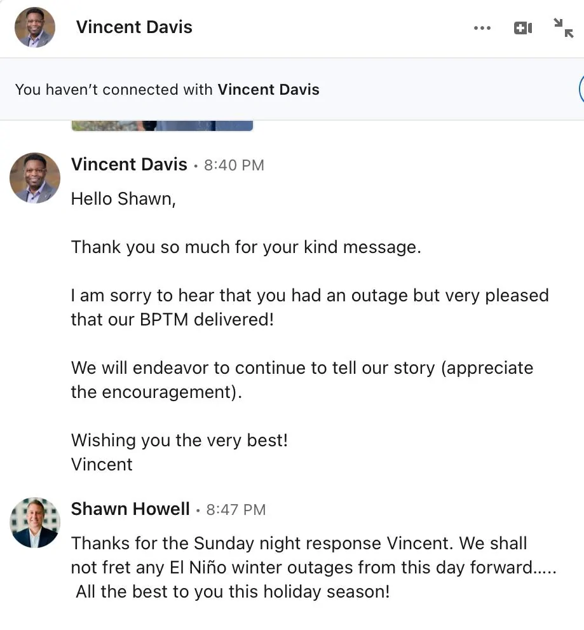
Task: Click Shawn Howell's profile photo
Action: point(35,522)
